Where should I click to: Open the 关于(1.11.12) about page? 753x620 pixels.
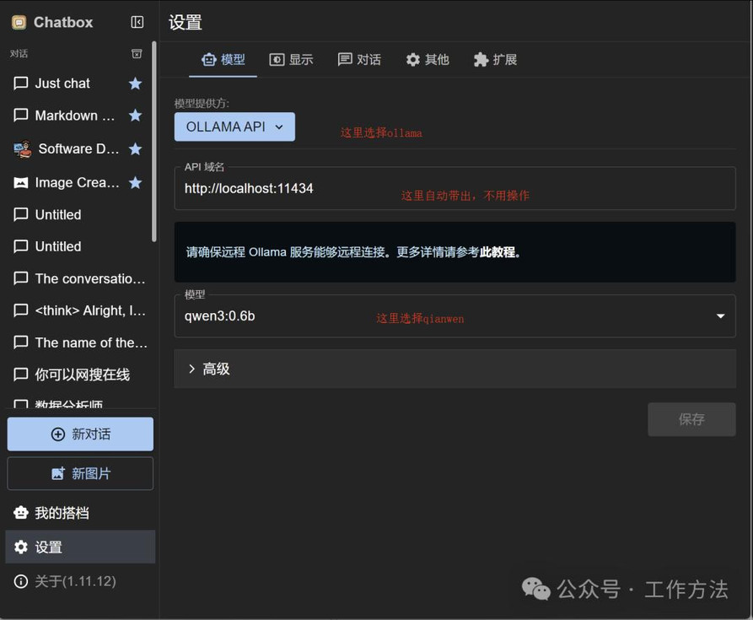click(x=80, y=581)
